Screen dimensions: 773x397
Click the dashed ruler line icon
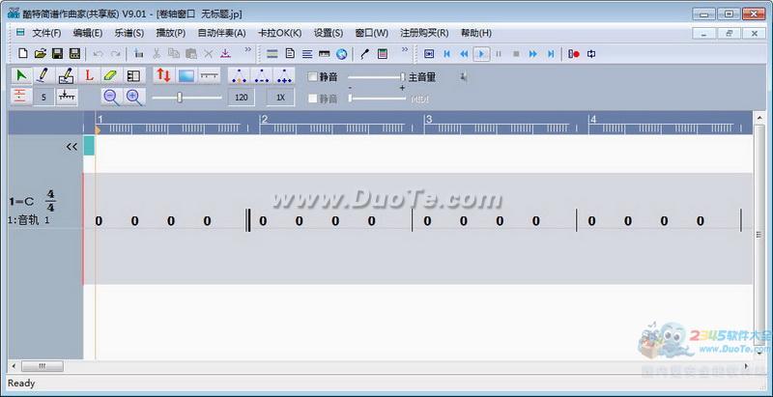pos(210,75)
